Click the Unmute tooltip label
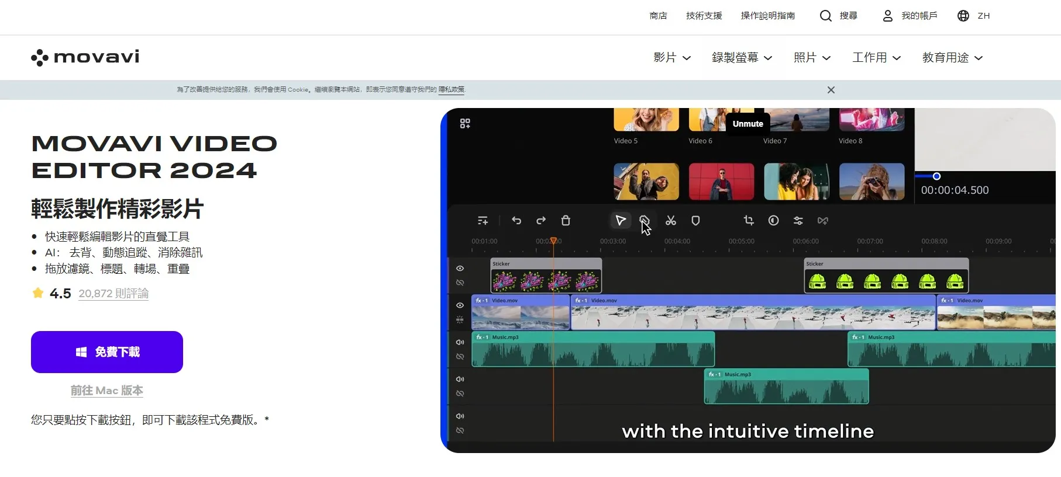The image size is (1061, 477). tap(748, 124)
